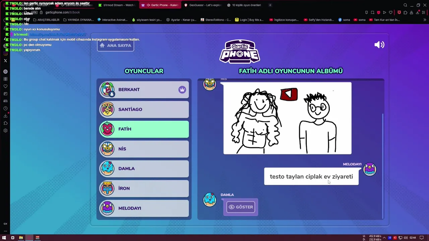Open the browser toolbar play/player icon

(x=384, y=12)
